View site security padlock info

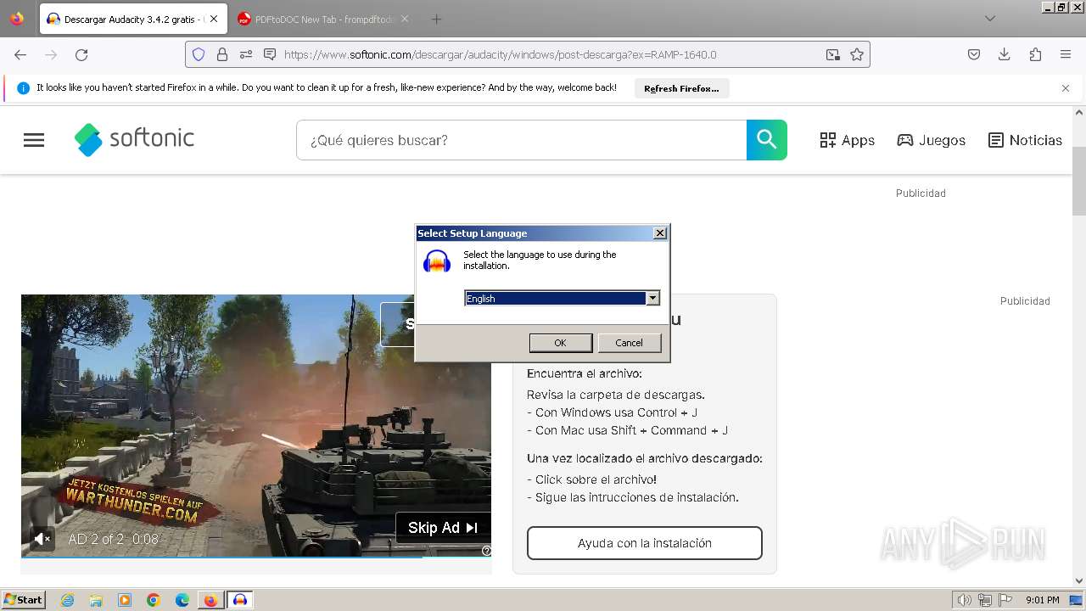[222, 54]
